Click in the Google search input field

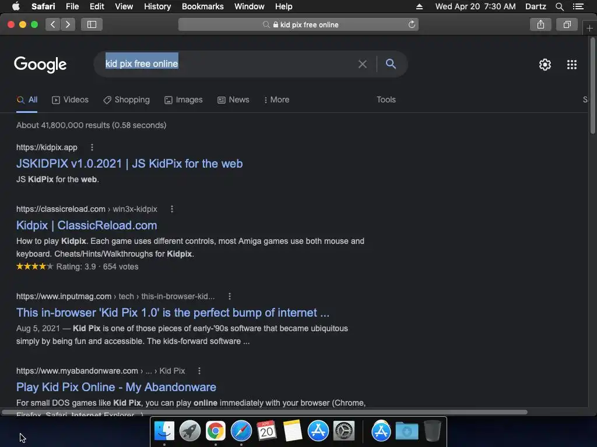click(x=229, y=64)
